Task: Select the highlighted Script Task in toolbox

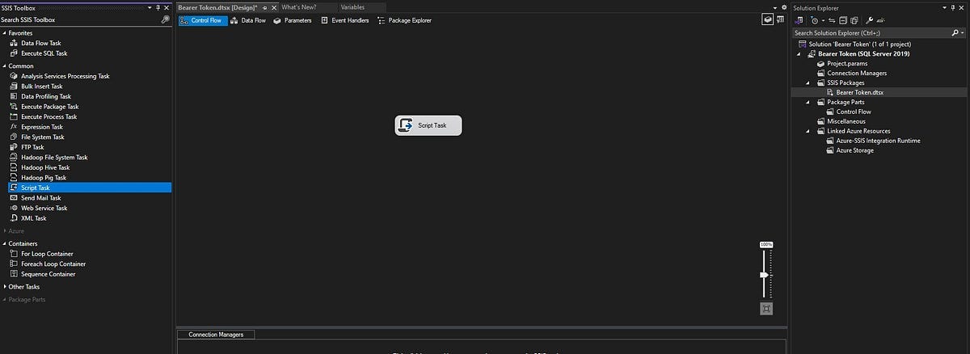Action: (x=90, y=188)
